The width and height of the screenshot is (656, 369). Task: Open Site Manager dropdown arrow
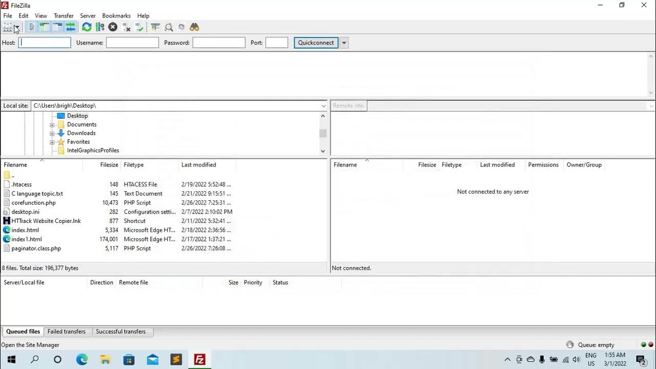17,27
